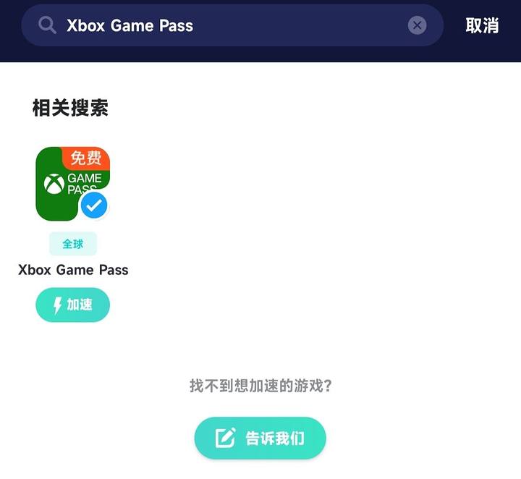The width and height of the screenshot is (521, 479).
Task: Focus the Xbox Game Pass search field
Action: (232, 25)
